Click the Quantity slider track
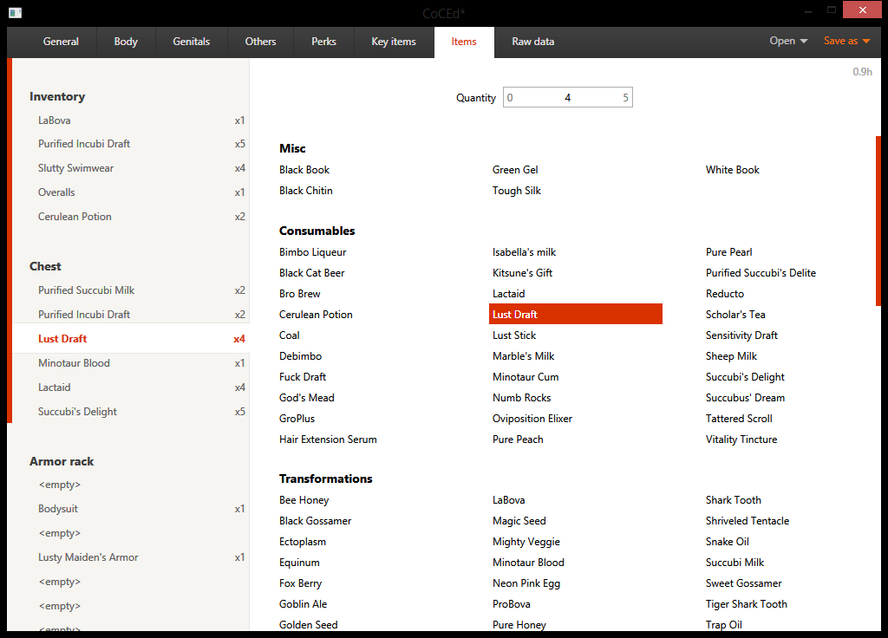 point(568,98)
